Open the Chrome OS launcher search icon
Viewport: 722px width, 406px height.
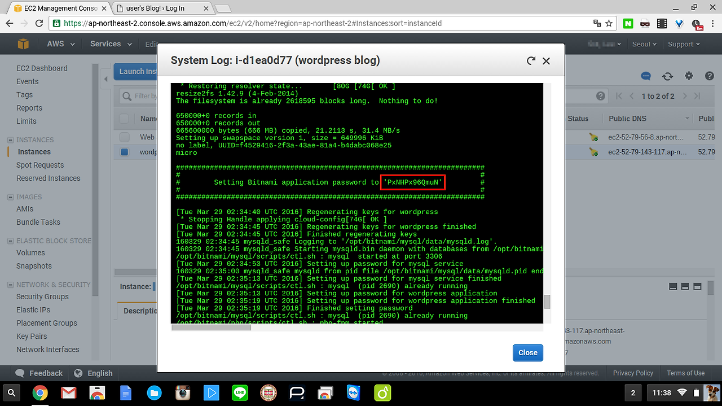12,392
